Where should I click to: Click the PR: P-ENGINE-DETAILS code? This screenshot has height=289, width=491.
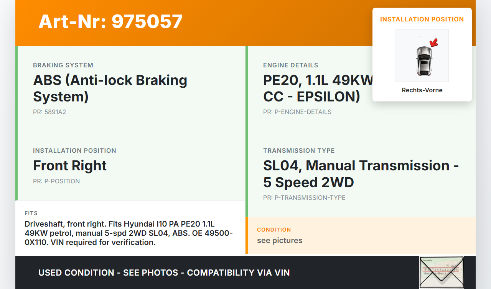[x=297, y=112]
